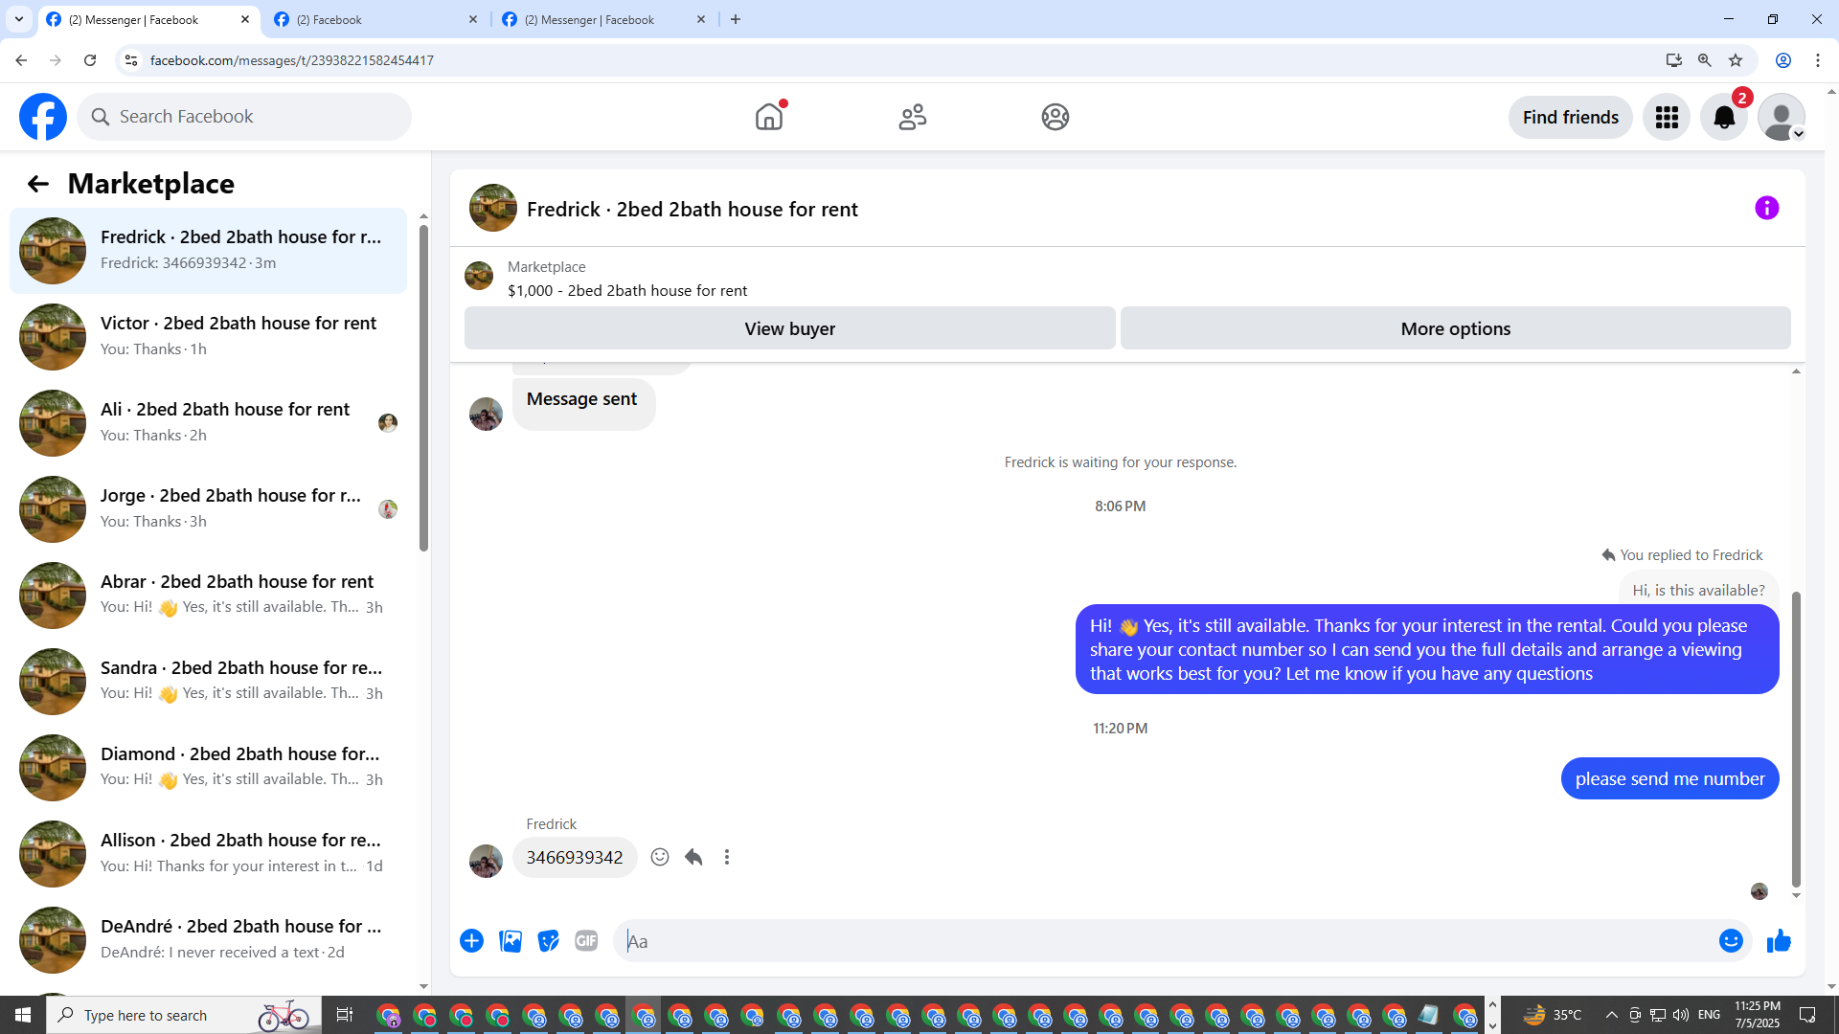Choose a sticker icon in composer

[548, 941]
